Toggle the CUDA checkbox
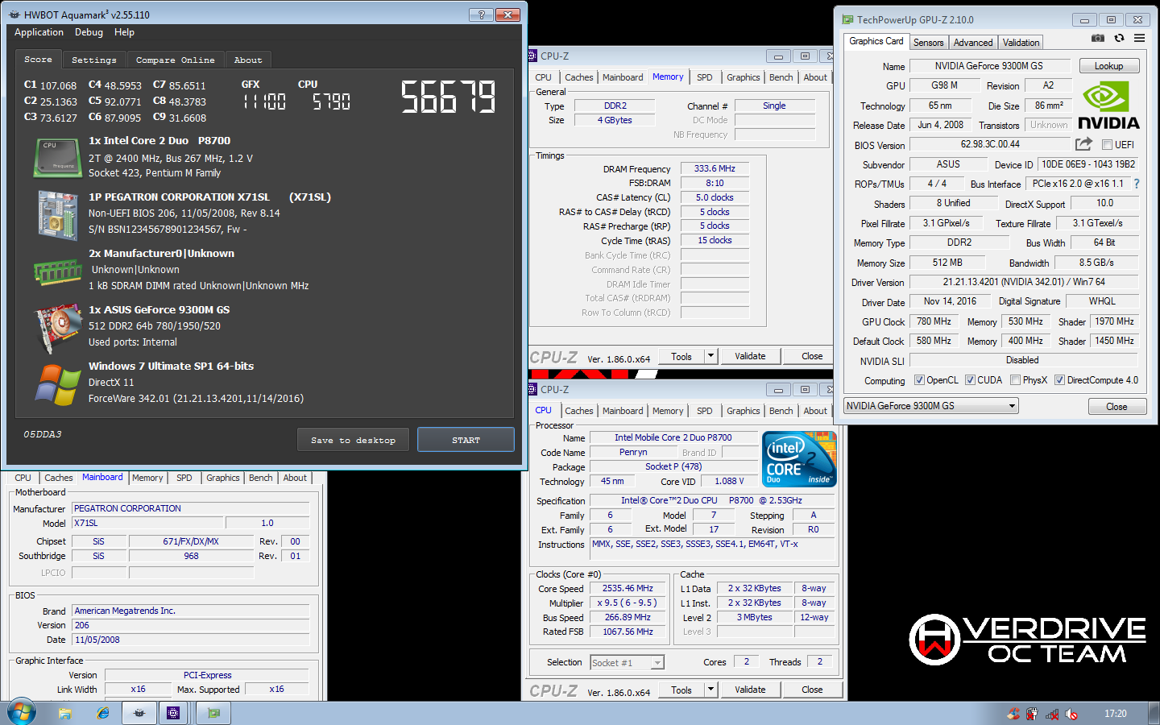Viewport: 1160px width, 725px height. 970,380
